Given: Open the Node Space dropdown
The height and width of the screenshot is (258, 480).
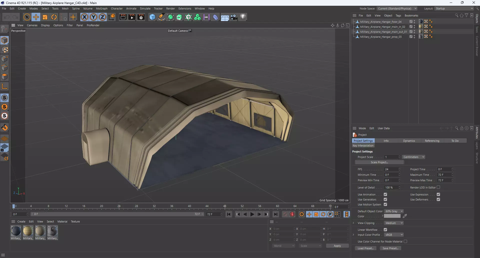Looking at the screenshot, I should [x=397, y=8].
